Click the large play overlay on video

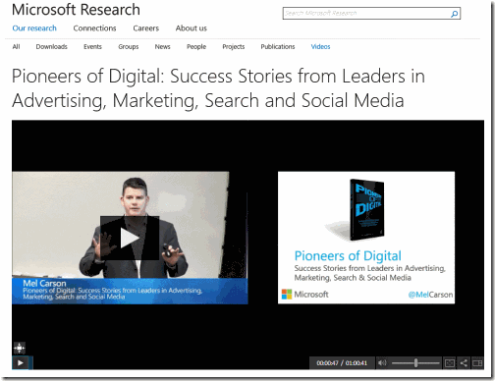(130, 238)
